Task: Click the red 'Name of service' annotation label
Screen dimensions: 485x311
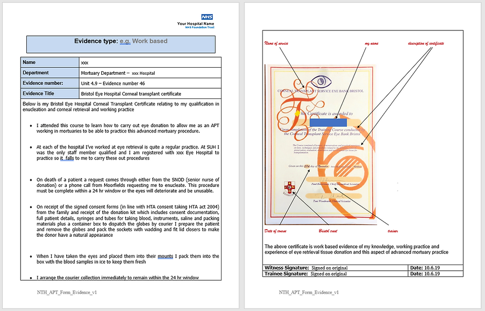Action: [276, 43]
